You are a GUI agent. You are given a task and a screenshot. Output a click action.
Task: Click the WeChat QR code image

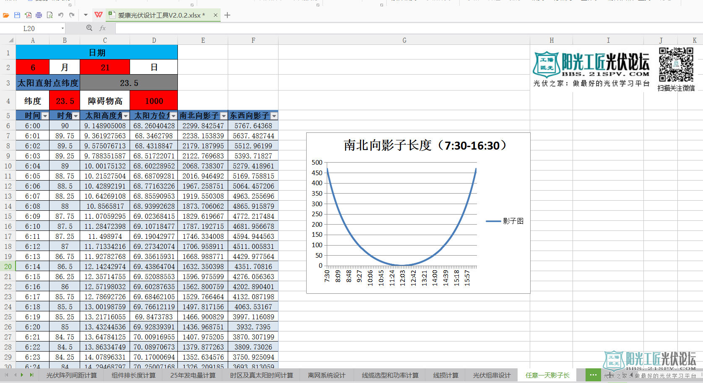[x=676, y=65]
